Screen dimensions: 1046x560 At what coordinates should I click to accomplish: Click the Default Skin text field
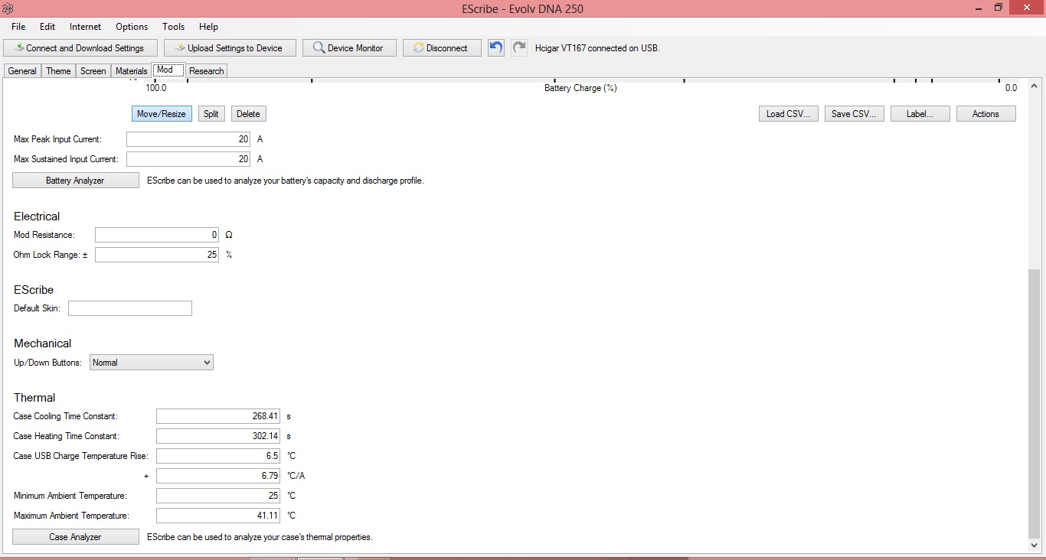pyautogui.click(x=130, y=308)
